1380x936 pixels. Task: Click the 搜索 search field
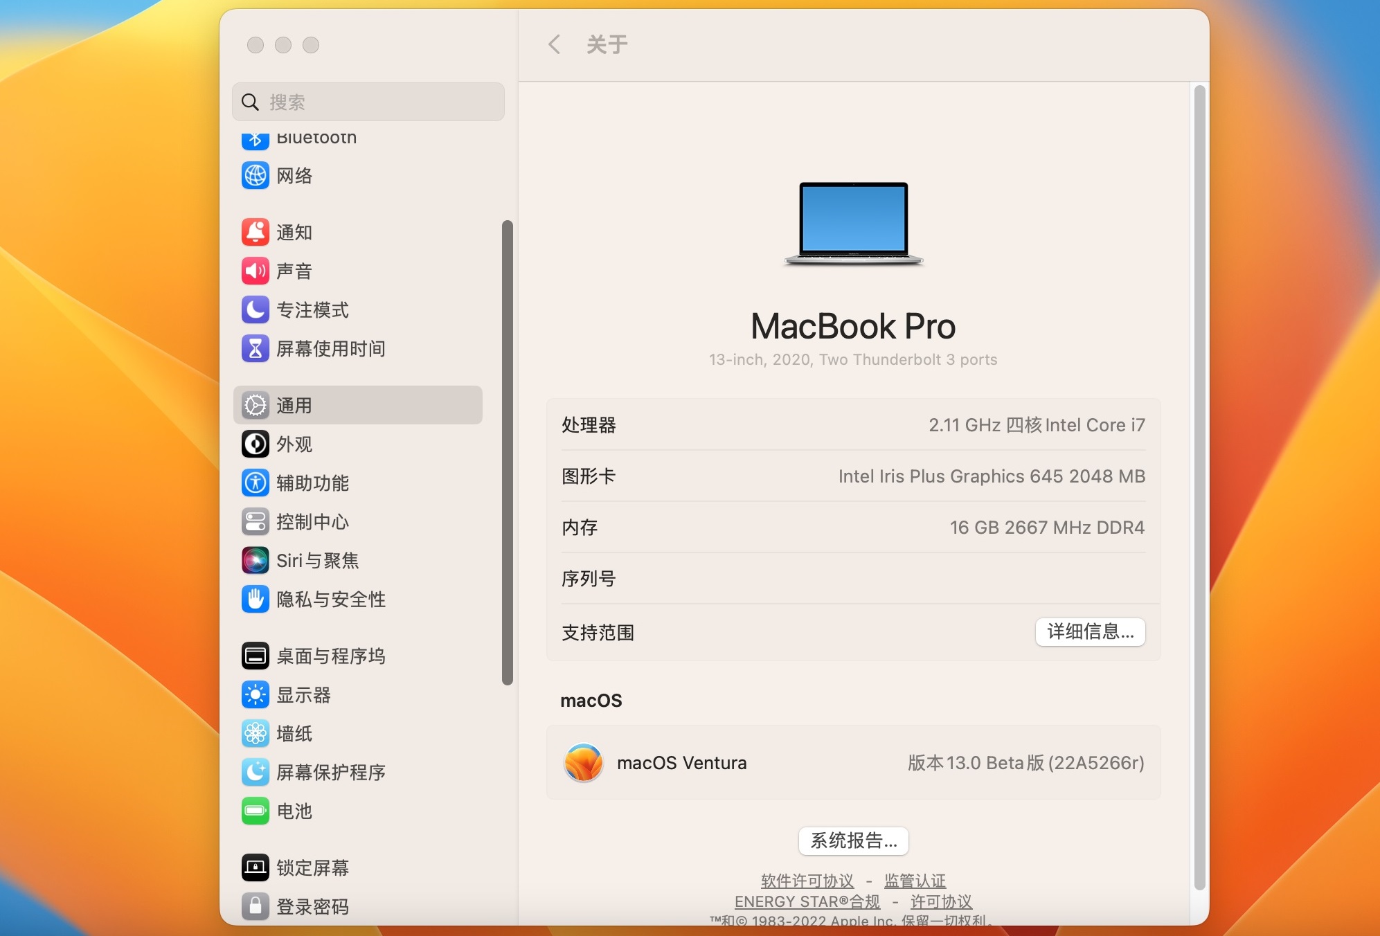[x=368, y=102]
